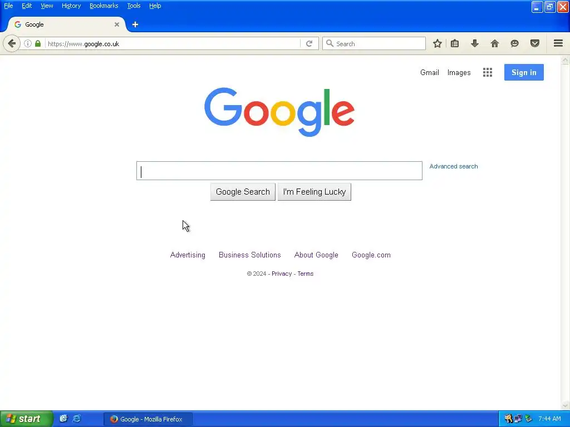The width and height of the screenshot is (570, 427).
Task: Open the Advanced search link
Action: click(x=454, y=166)
